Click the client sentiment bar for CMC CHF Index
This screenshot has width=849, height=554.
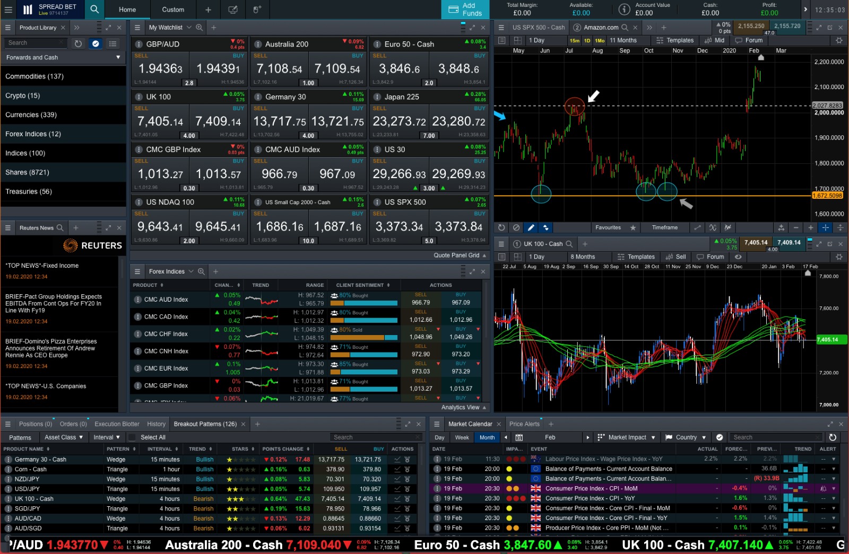click(364, 338)
